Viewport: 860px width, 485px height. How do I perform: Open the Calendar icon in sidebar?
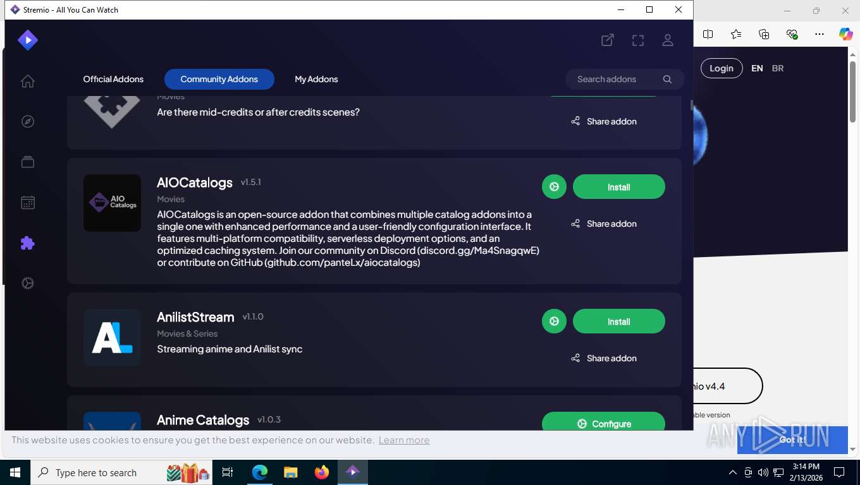tap(27, 203)
